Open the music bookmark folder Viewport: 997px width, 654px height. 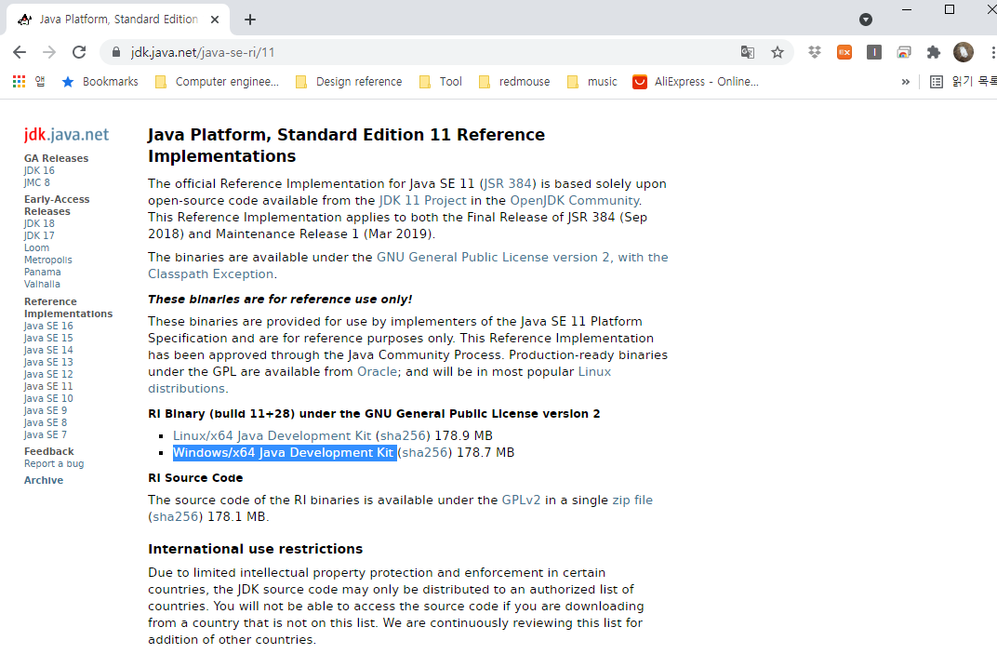coord(592,82)
